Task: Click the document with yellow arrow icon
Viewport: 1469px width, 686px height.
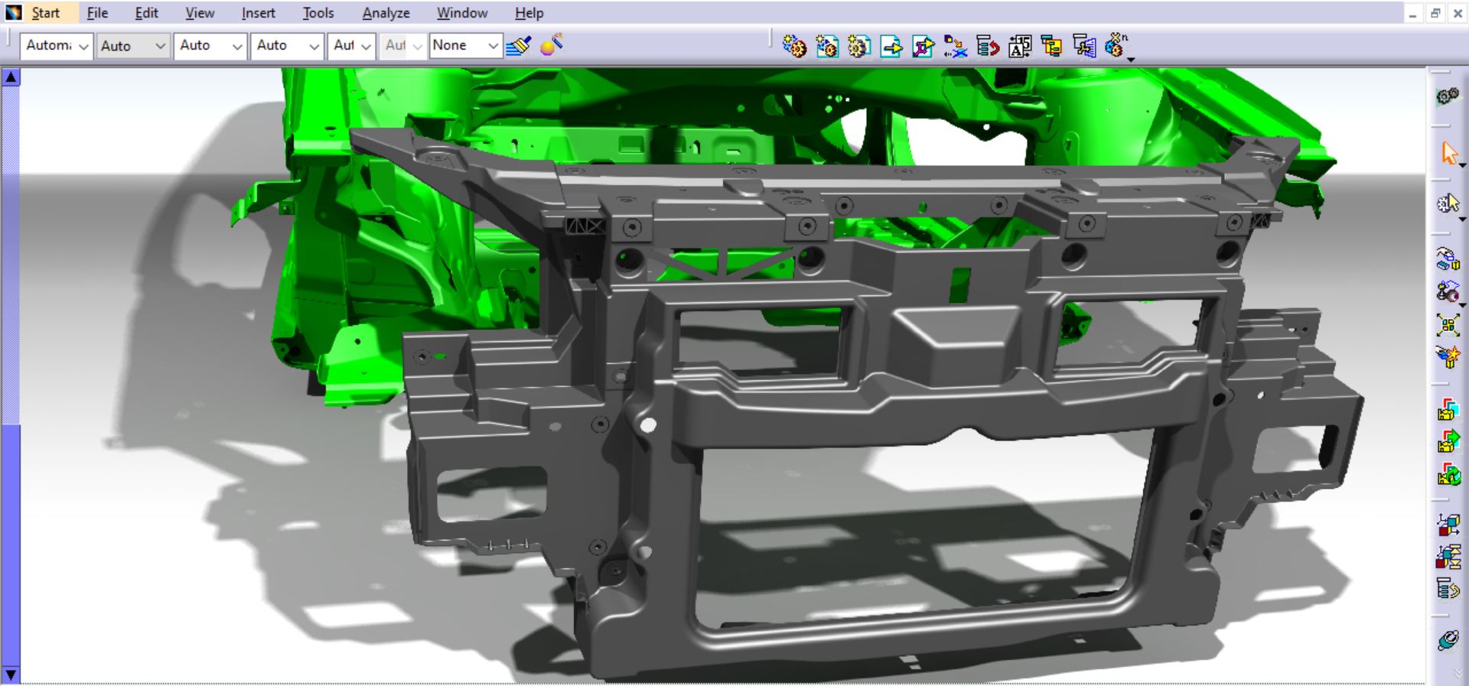Action: 891,47
